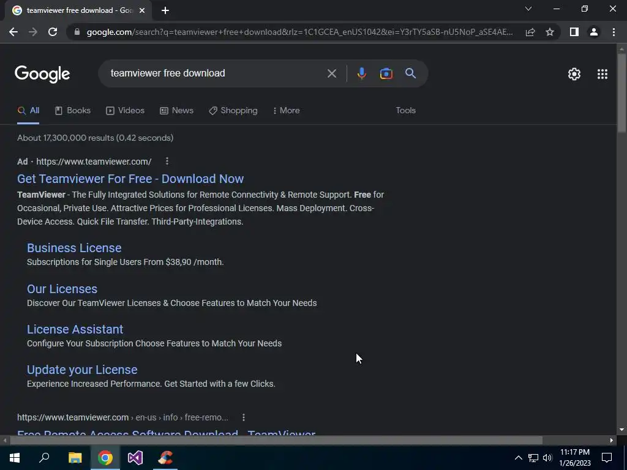Open the Windows Start menu

point(15,458)
